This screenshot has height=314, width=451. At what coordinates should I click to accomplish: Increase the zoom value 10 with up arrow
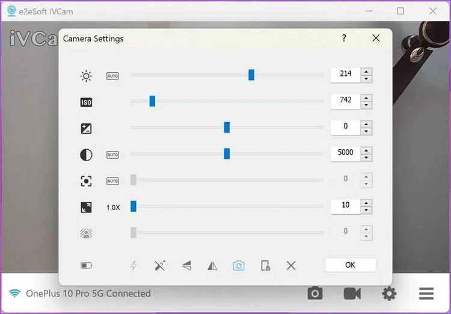(366, 203)
